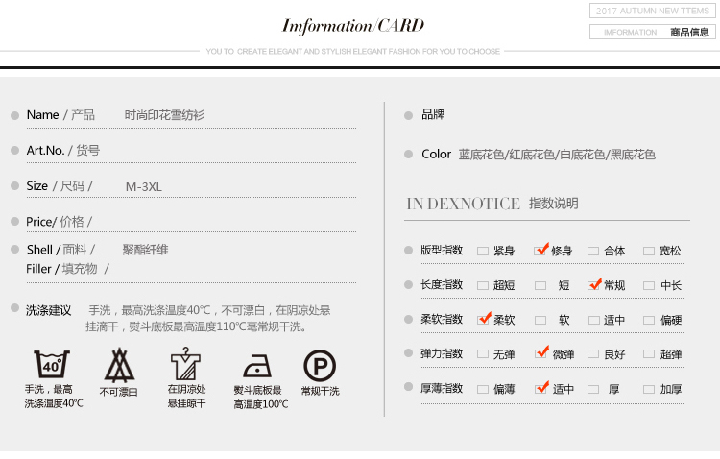Click the color options text 蓝底花色
Screen dimensions: 720x459
point(481,155)
